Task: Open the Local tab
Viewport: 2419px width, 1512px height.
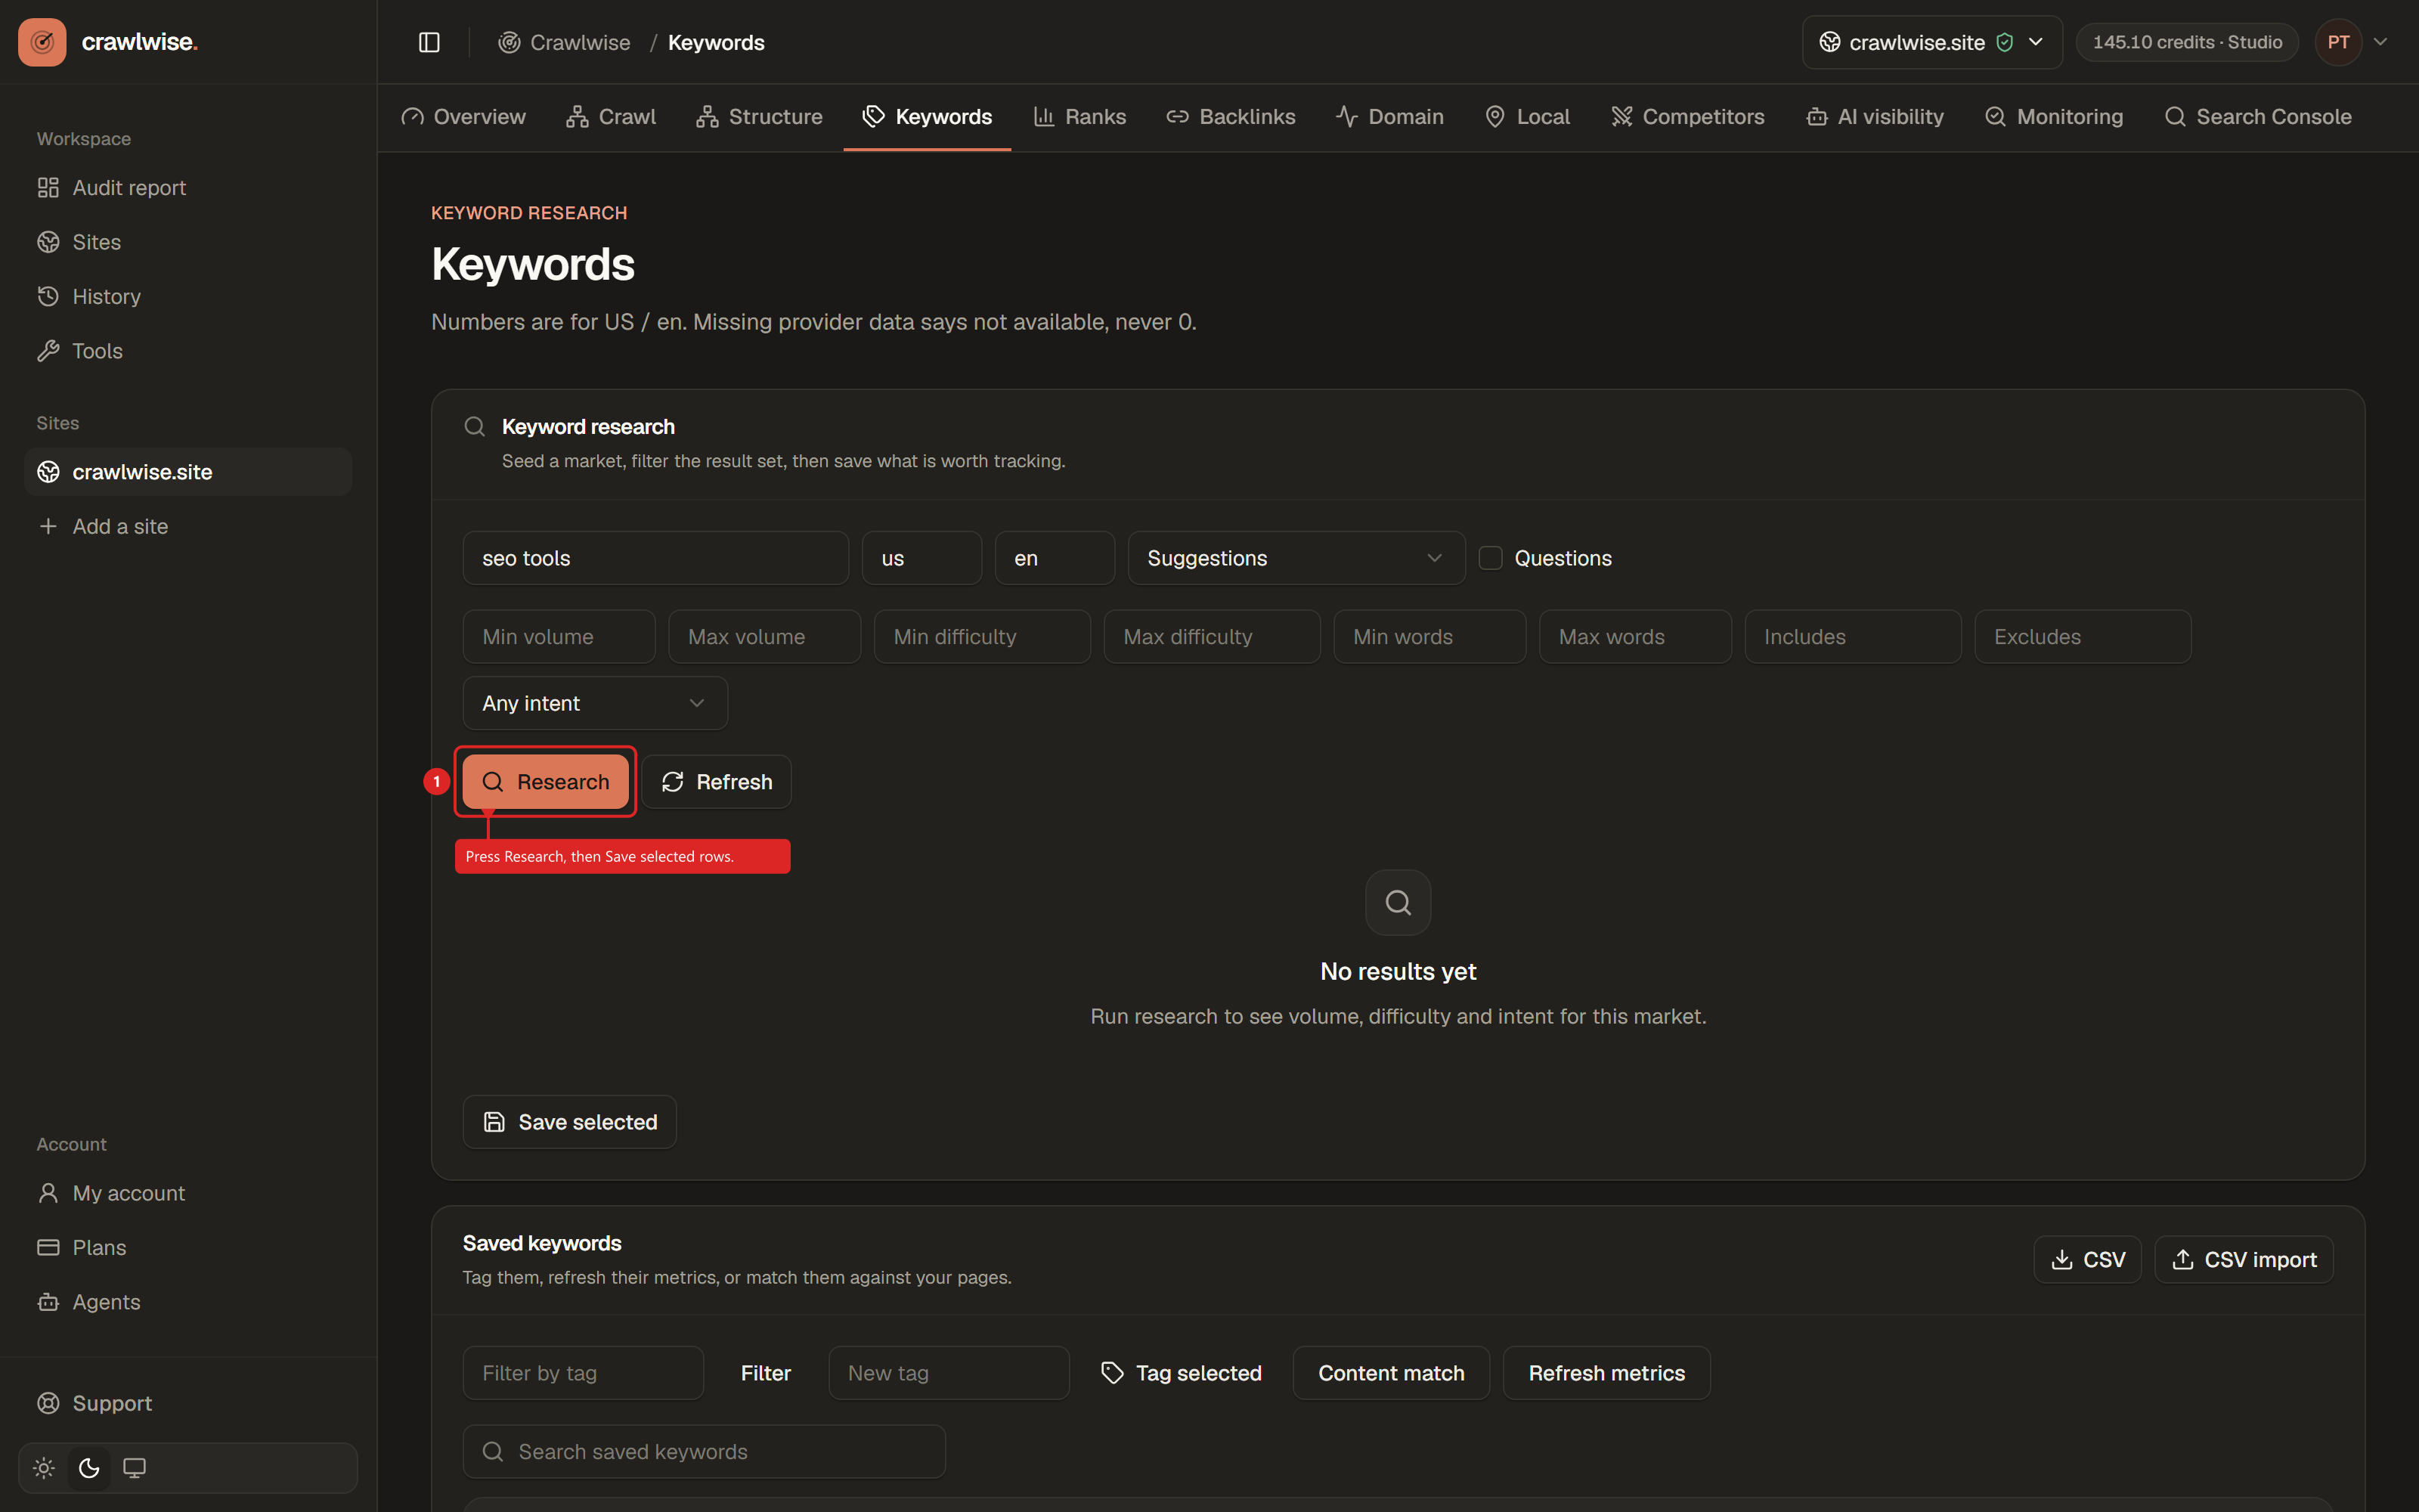Action: 1529,117
